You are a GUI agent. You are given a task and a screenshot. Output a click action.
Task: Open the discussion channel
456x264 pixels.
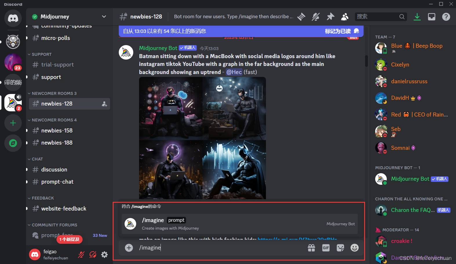pos(70,169)
